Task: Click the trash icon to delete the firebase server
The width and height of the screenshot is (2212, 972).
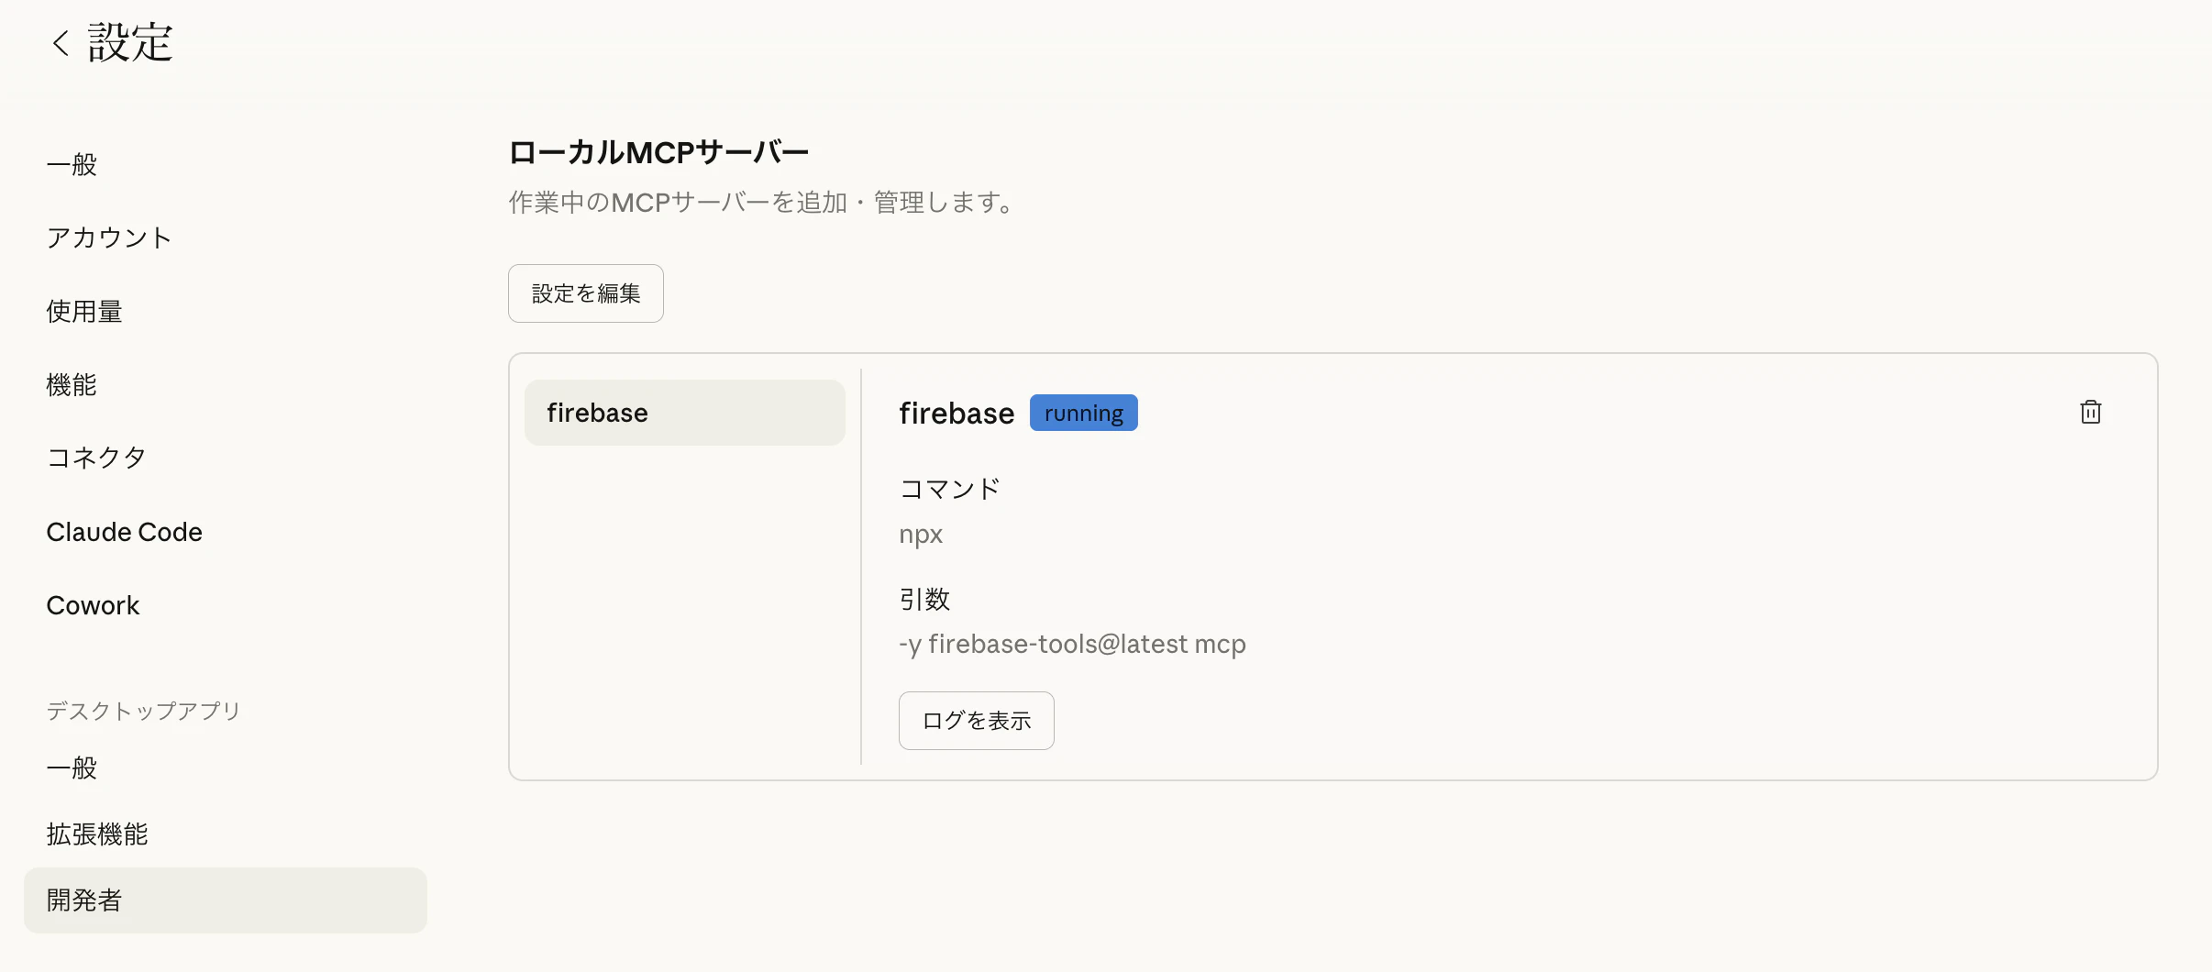Action: point(2091,412)
